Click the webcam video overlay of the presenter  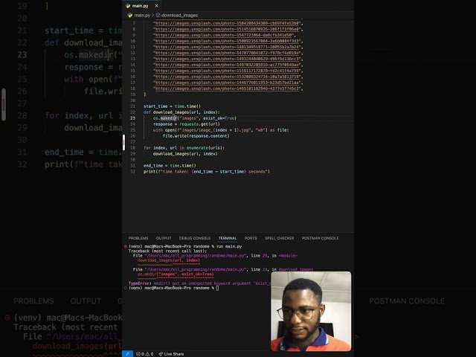click(311, 311)
